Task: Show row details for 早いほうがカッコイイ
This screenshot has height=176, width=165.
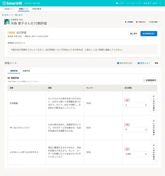Action: coord(154,128)
